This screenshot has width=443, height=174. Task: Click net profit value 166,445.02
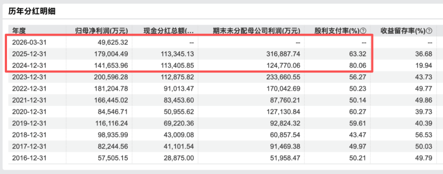[112, 100]
